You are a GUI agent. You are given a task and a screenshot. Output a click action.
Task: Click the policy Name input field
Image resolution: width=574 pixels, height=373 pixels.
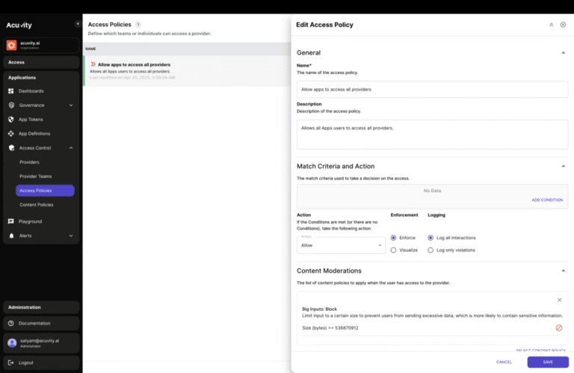coord(432,89)
